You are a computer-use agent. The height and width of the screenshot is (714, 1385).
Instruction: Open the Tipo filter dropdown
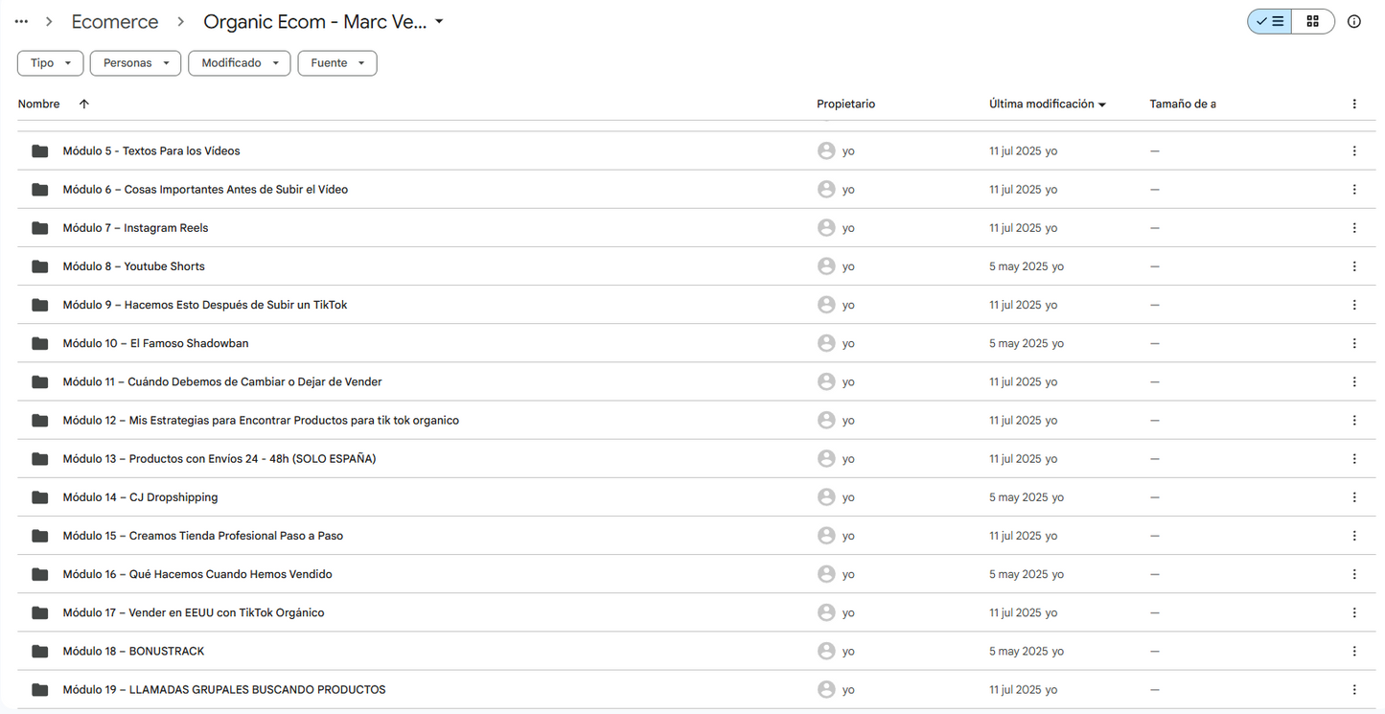pos(51,63)
